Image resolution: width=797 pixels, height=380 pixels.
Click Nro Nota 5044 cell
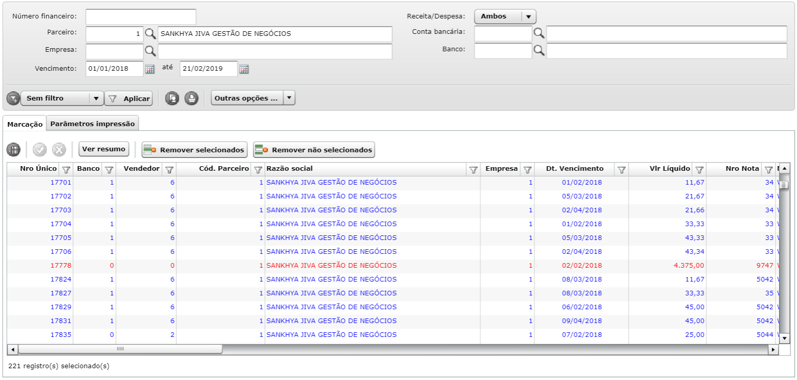765,335
